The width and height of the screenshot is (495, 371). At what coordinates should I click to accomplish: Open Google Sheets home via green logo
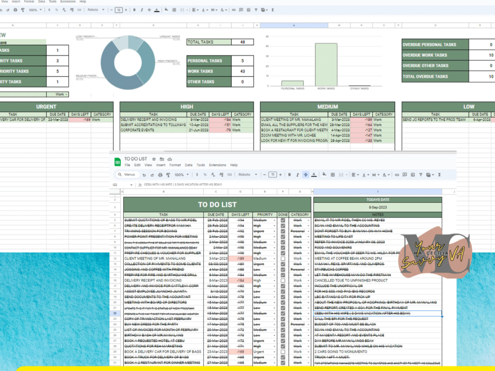click(x=117, y=162)
